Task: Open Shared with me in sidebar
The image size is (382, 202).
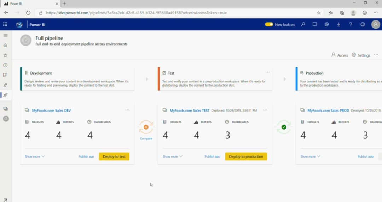Action: coord(5,85)
